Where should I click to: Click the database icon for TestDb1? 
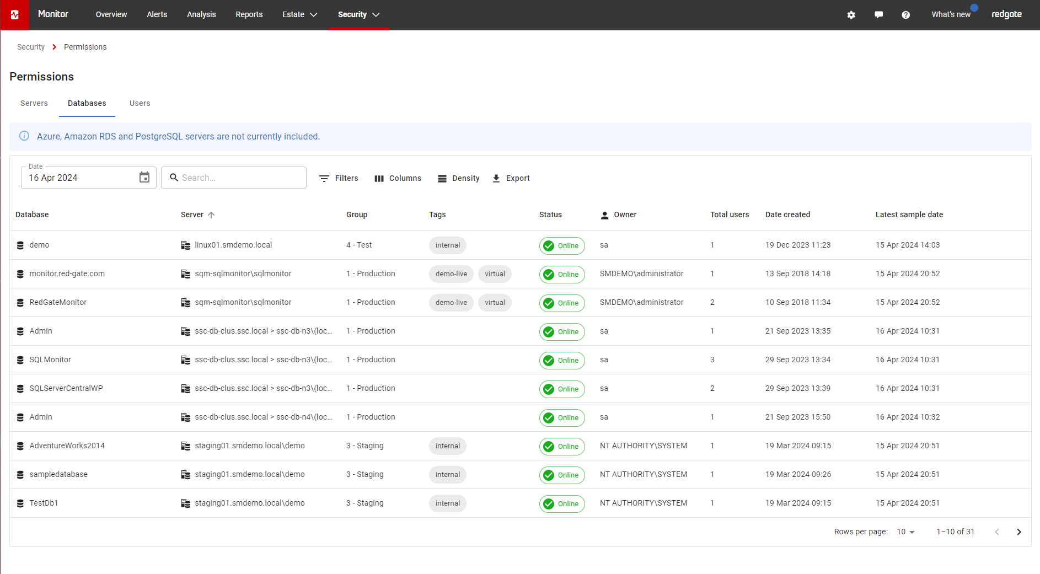click(20, 503)
